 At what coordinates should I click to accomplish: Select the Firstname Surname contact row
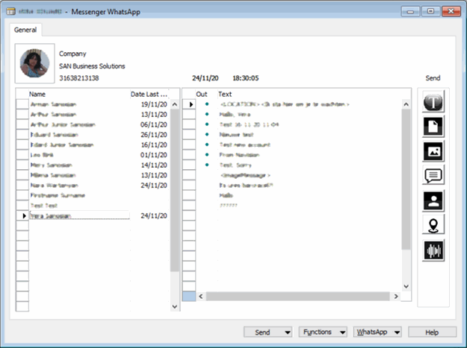[x=92, y=195]
